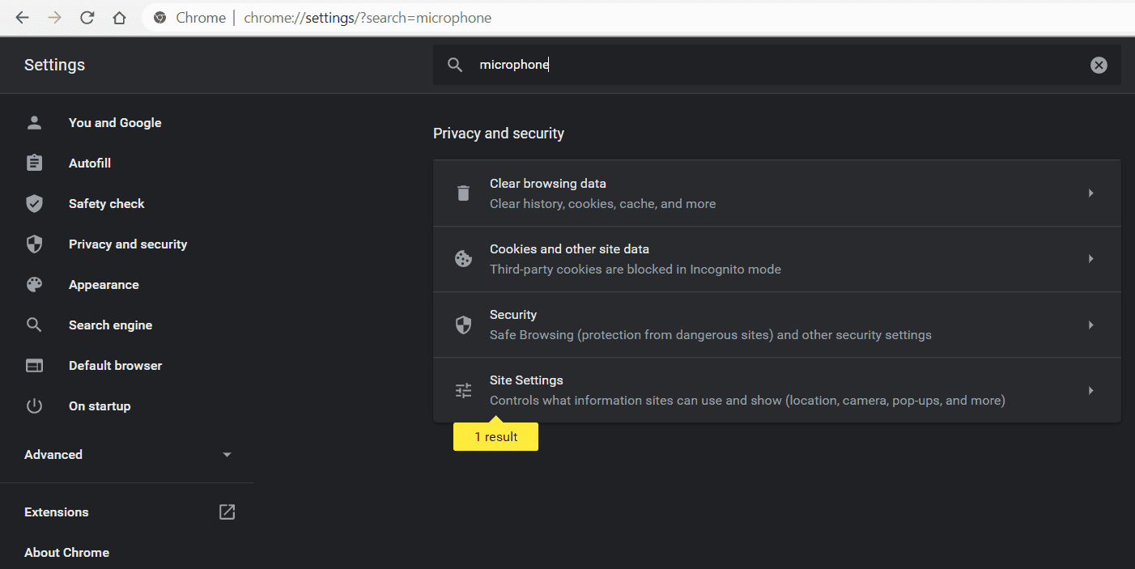Click the shield icon next to Security
1135x569 pixels.
click(x=463, y=325)
